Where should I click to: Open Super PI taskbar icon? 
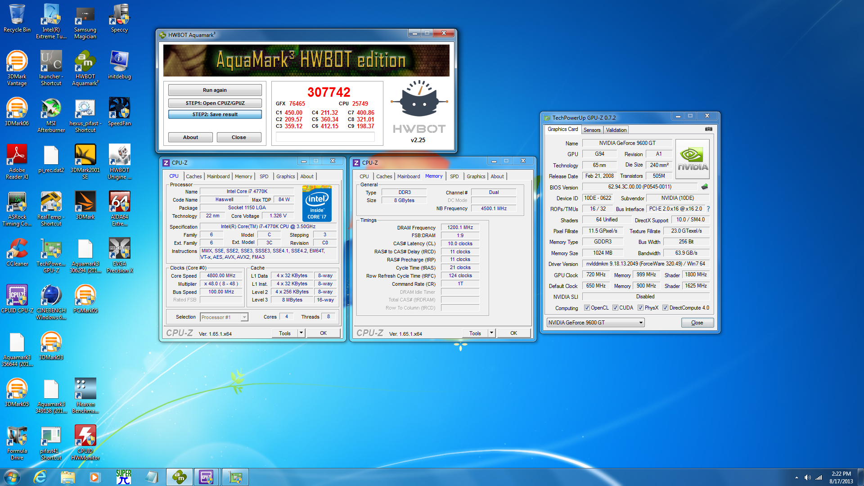123,477
